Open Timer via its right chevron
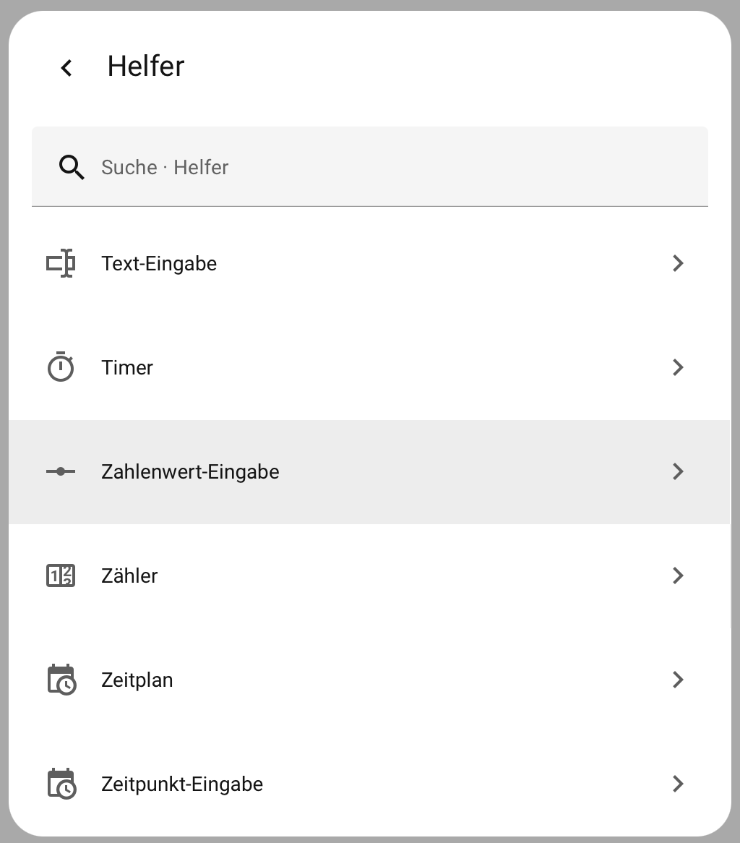This screenshot has height=843, width=740. click(x=678, y=367)
